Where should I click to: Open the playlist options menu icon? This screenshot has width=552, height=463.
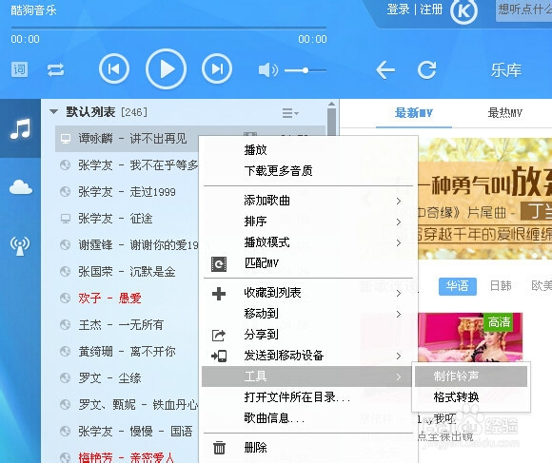tap(290, 113)
